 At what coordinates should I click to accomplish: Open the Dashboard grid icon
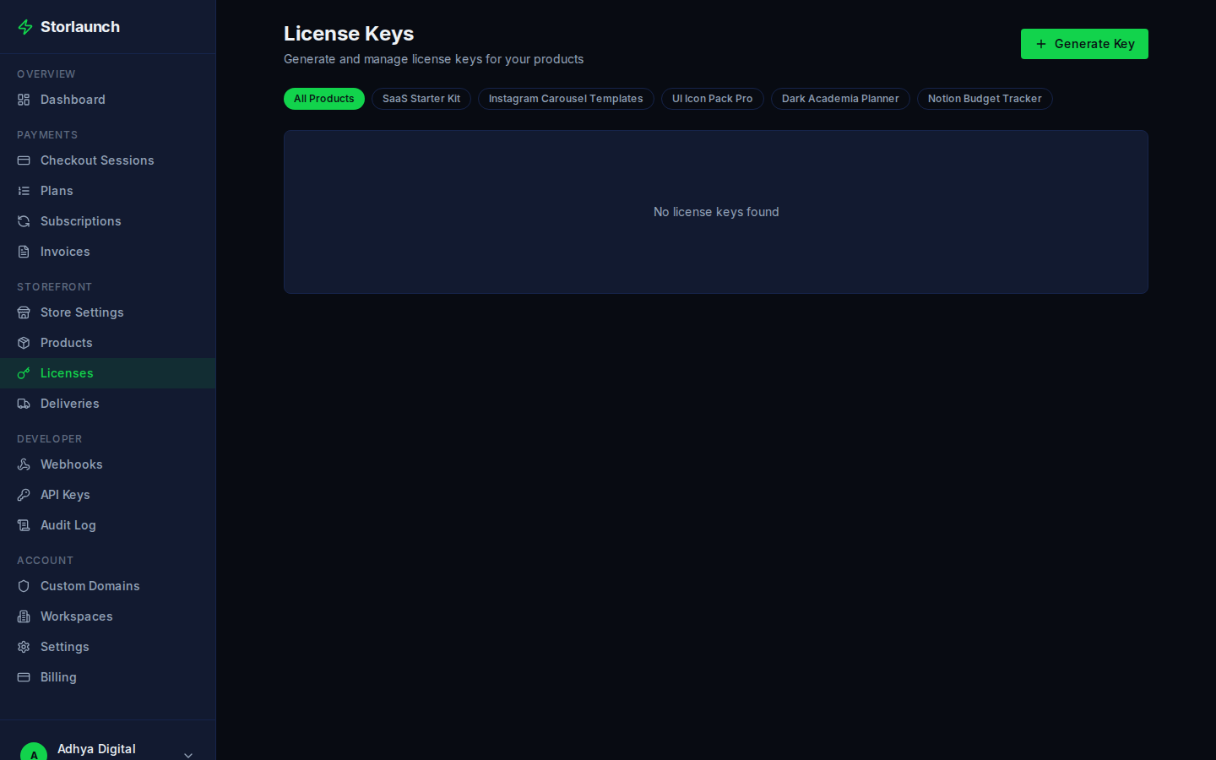pos(24,99)
